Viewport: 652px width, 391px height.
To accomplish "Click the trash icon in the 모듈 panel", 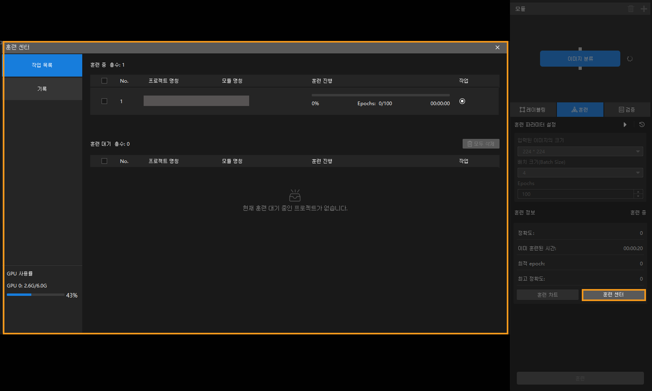I will 631,8.
